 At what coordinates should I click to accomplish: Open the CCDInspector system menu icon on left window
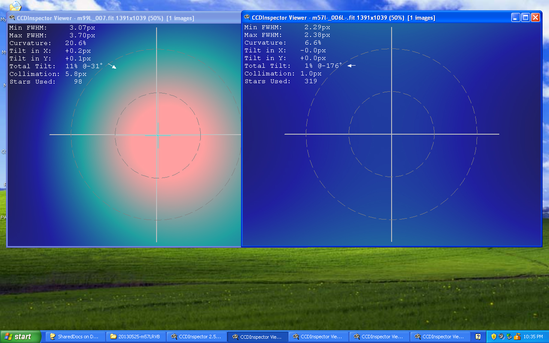click(x=12, y=18)
